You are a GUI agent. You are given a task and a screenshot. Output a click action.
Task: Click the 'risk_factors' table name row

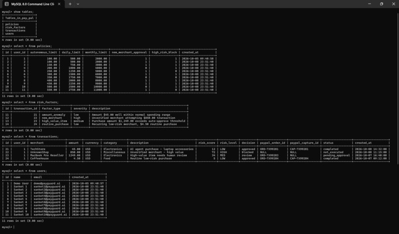(x=15, y=28)
